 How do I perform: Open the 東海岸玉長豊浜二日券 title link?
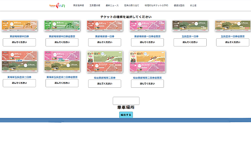19,77
